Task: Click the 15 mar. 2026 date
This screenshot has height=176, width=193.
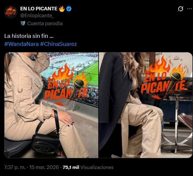Action: click(44, 167)
